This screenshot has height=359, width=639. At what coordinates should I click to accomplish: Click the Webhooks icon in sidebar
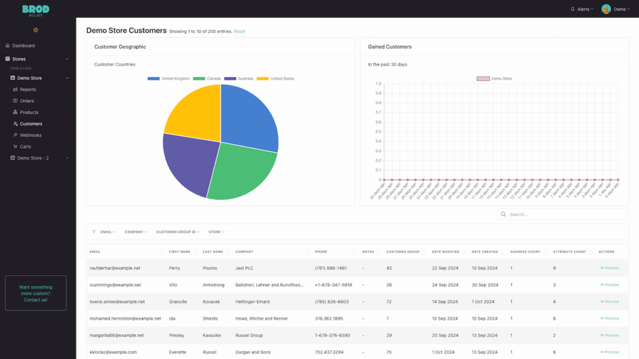[x=16, y=135]
